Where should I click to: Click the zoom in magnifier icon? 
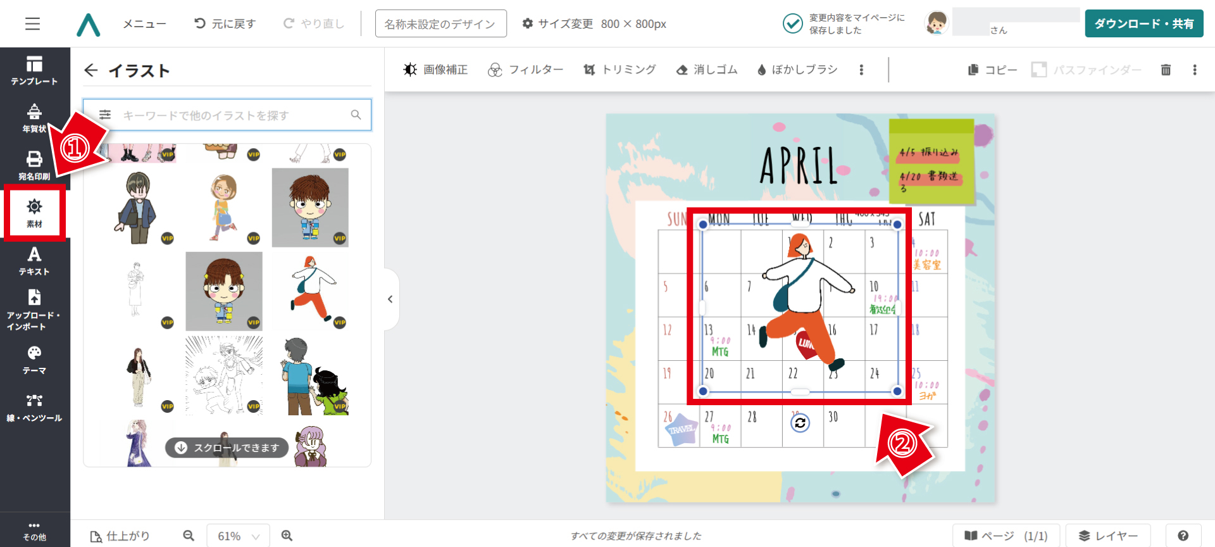pos(287,536)
